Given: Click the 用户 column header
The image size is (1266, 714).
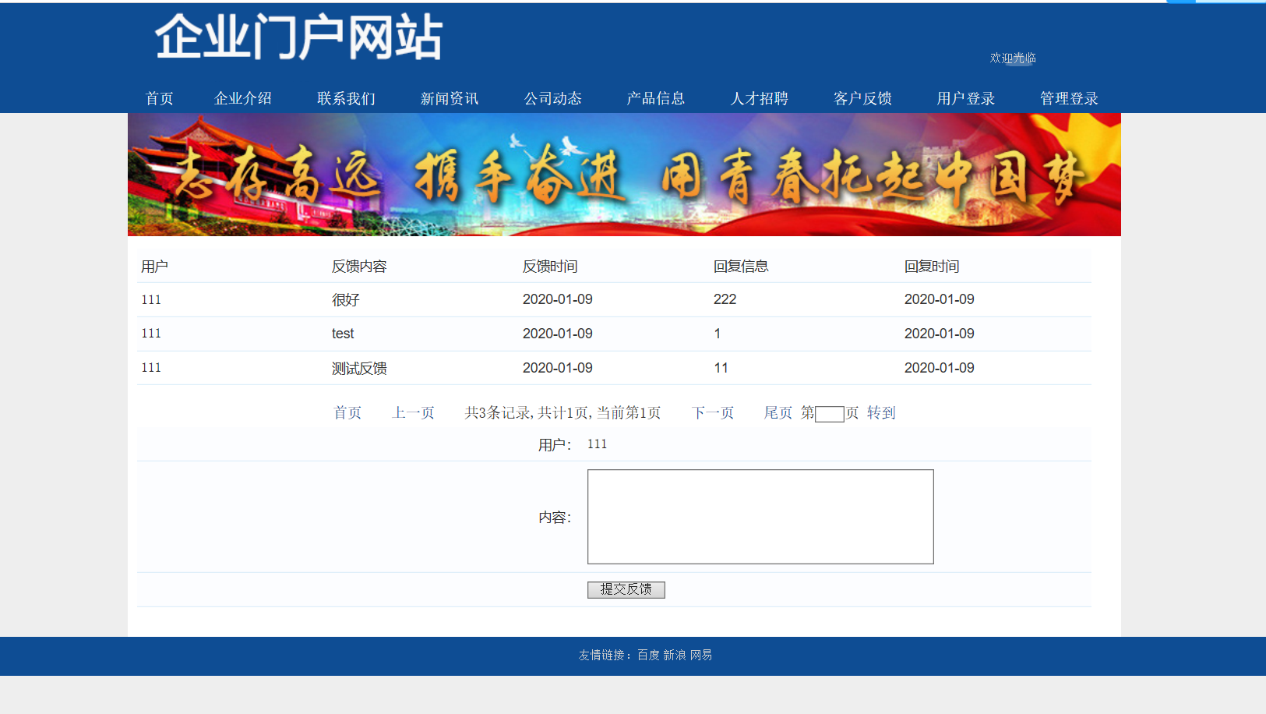Looking at the screenshot, I should coord(154,267).
